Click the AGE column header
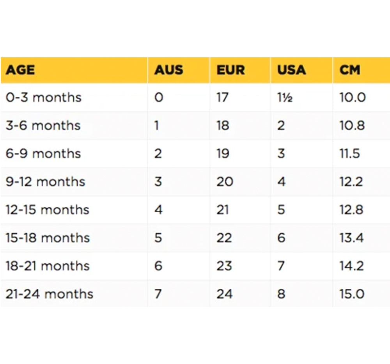The image size is (390, 364). [20, 70]
